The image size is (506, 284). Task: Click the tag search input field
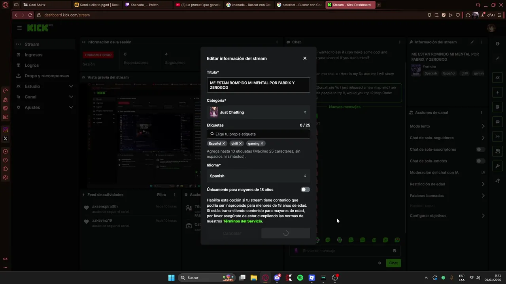click(258, 134)
